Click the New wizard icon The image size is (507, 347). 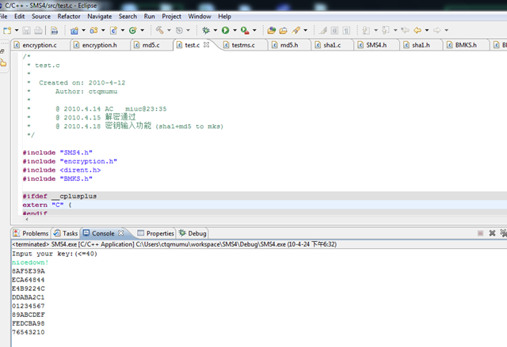tap(7, 30)
